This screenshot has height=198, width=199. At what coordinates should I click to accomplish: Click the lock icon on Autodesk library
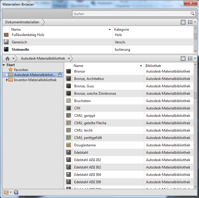click(60, 75)
